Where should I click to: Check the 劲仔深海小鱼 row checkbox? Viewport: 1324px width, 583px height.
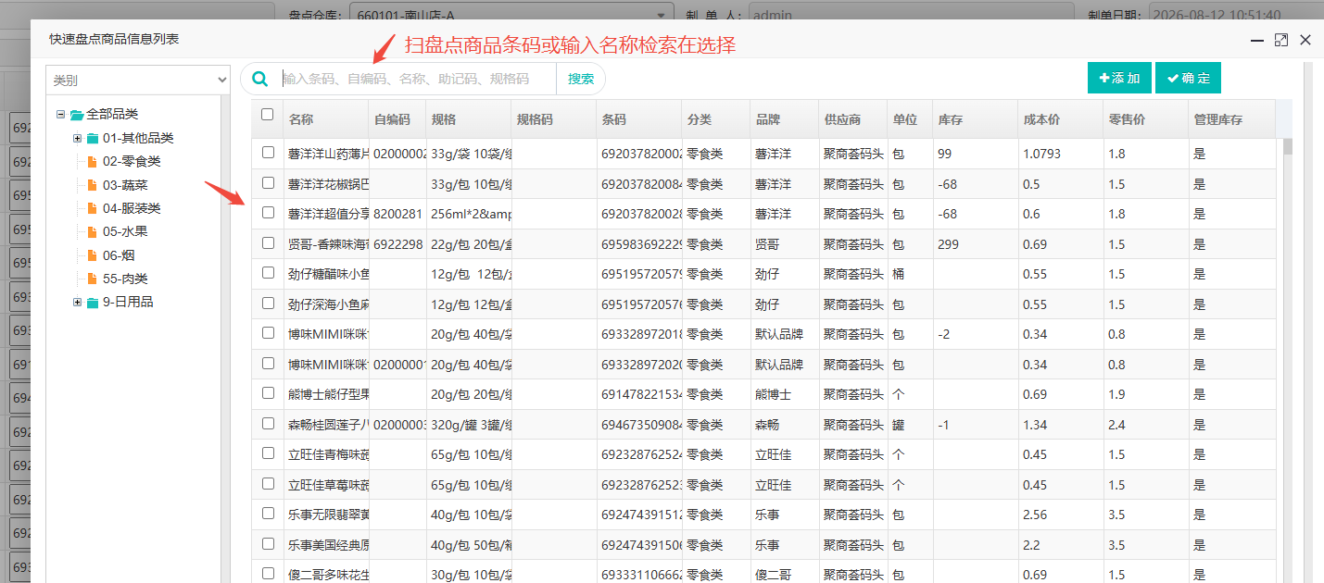click(268, 303)
